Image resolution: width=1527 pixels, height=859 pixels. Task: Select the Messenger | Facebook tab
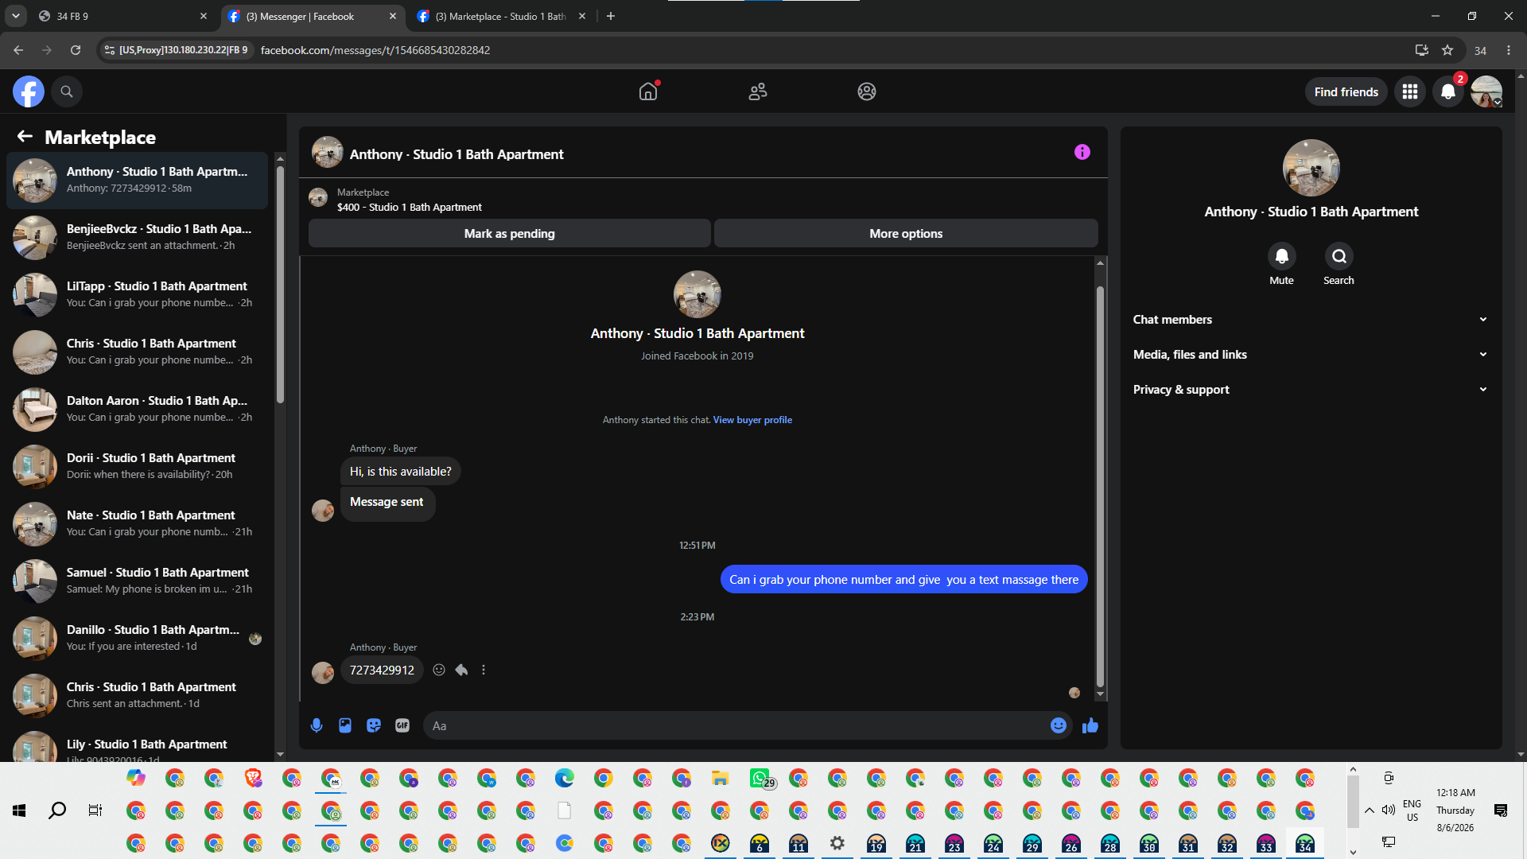tap(313, 16)
